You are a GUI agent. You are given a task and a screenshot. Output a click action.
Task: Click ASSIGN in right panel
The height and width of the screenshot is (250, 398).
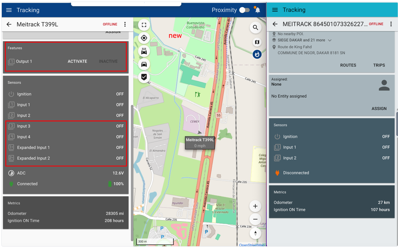pyautogui.click(x=379, y=109)
